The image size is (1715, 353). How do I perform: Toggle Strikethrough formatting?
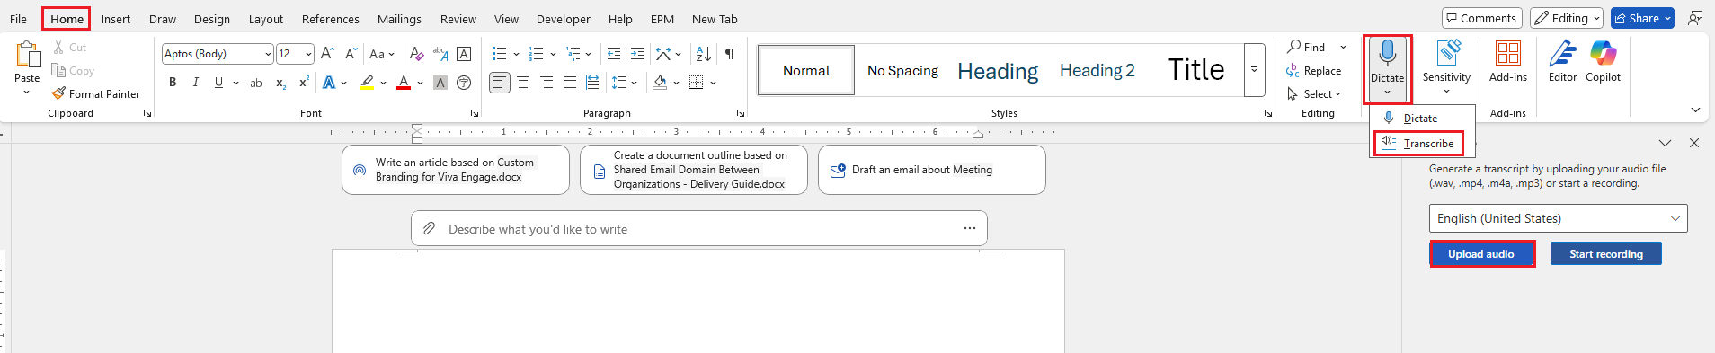tap(256, 83)
